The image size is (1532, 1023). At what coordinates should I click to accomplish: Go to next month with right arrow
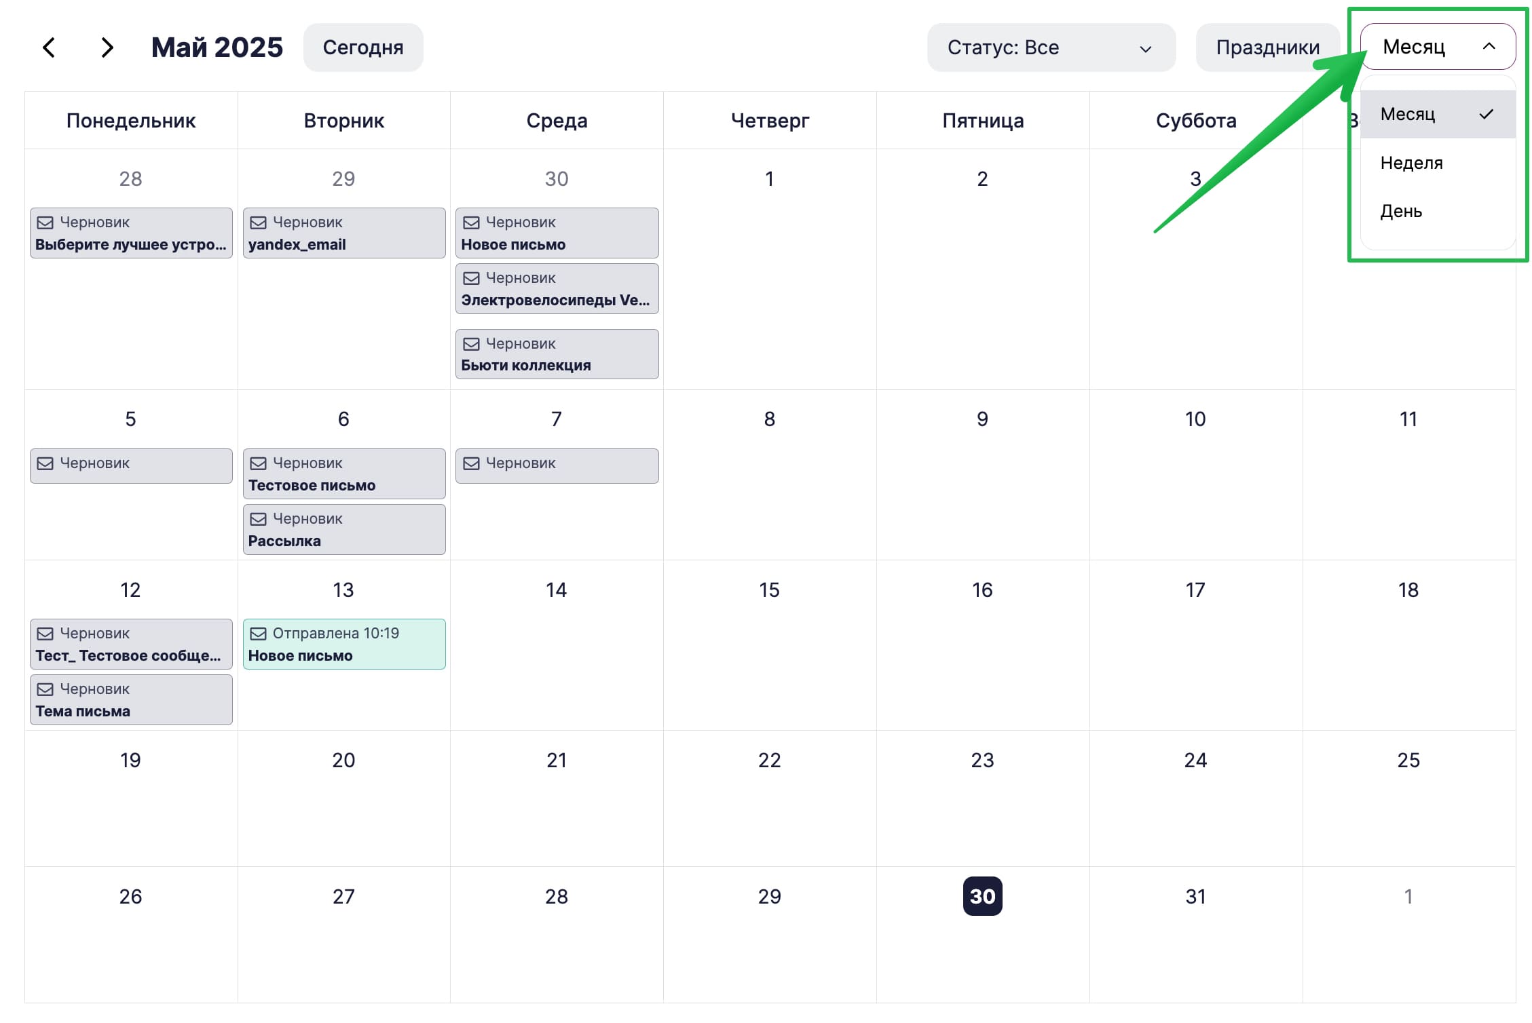tap(107, 47)
